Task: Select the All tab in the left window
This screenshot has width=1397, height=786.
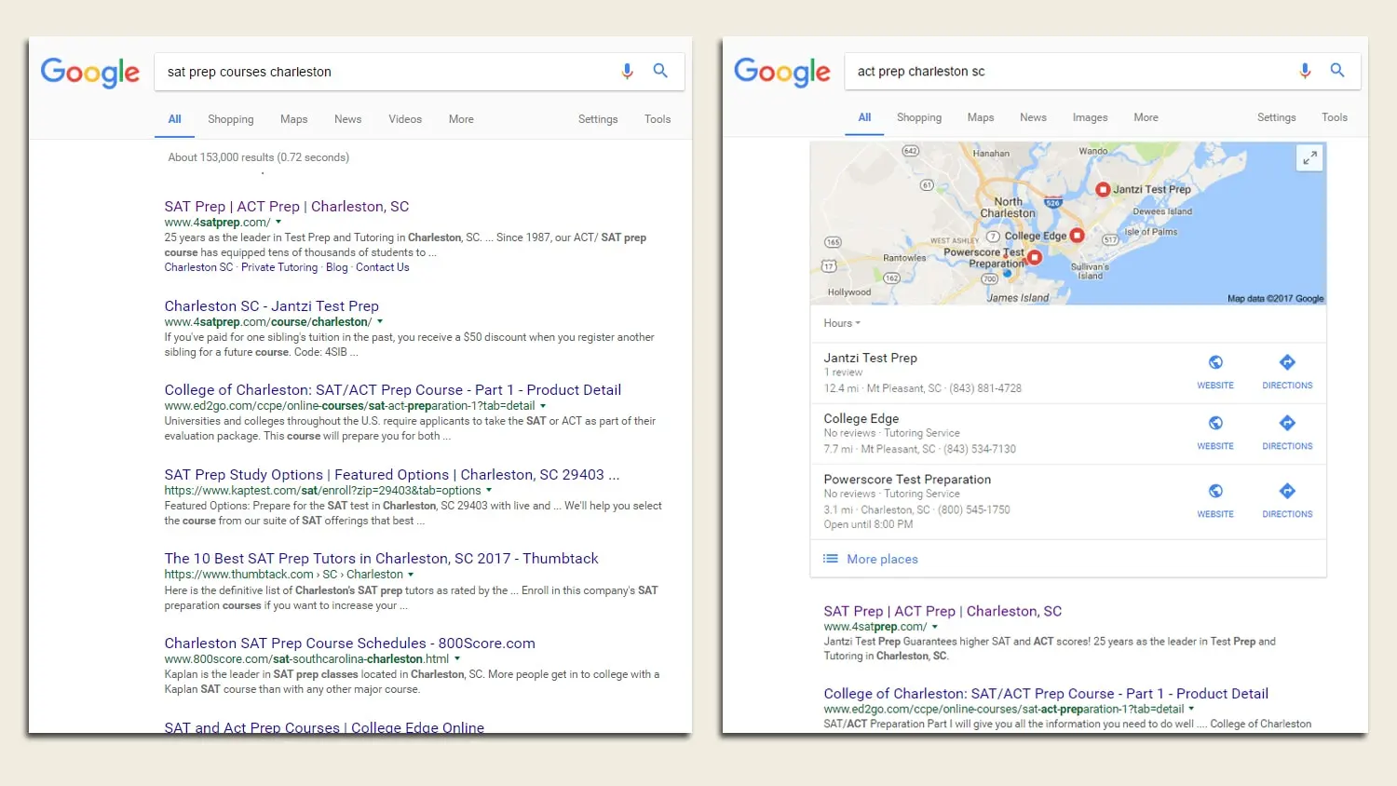Action: coord(175,119)
